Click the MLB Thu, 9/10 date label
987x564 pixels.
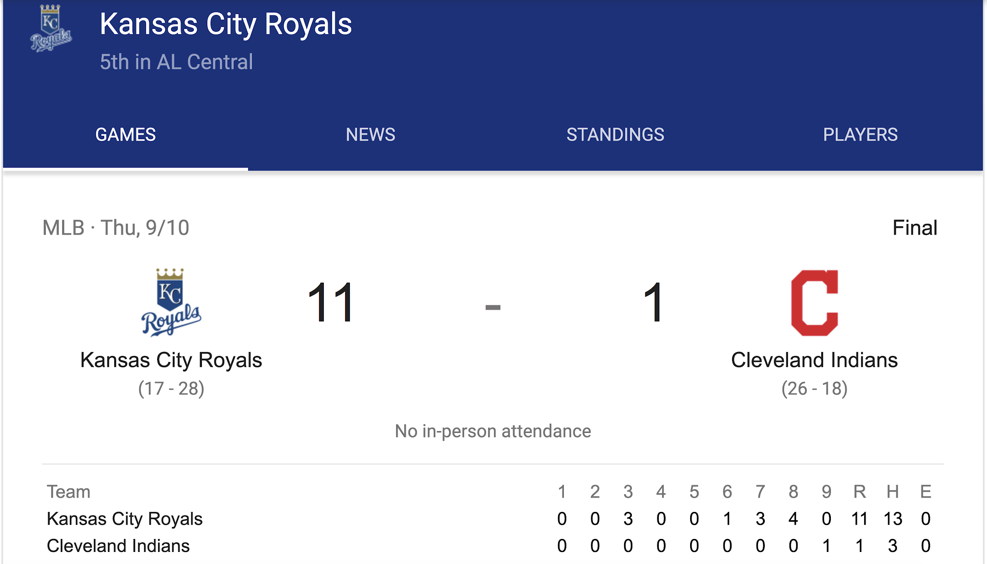tap(116, 228)
